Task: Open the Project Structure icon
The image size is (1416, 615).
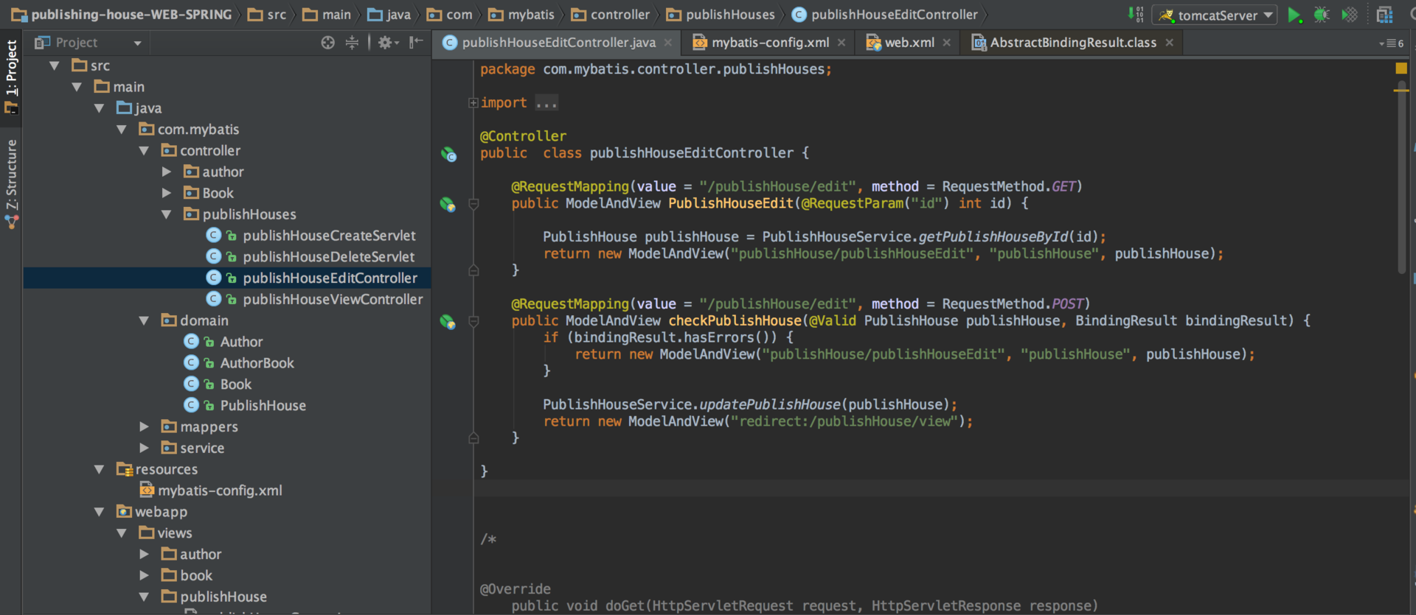Action: [x=1384, y=15]
